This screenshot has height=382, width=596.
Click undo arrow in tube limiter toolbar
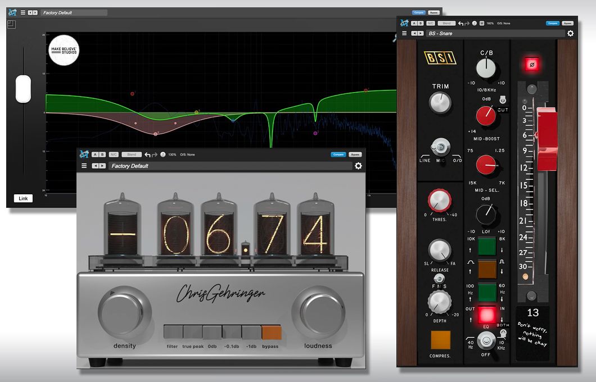coord(147,154)
